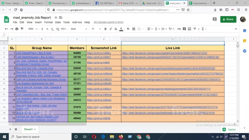249x140 pixels.
Task: Open more number formats 123 dropdown
Action: [x=63, y=29]
